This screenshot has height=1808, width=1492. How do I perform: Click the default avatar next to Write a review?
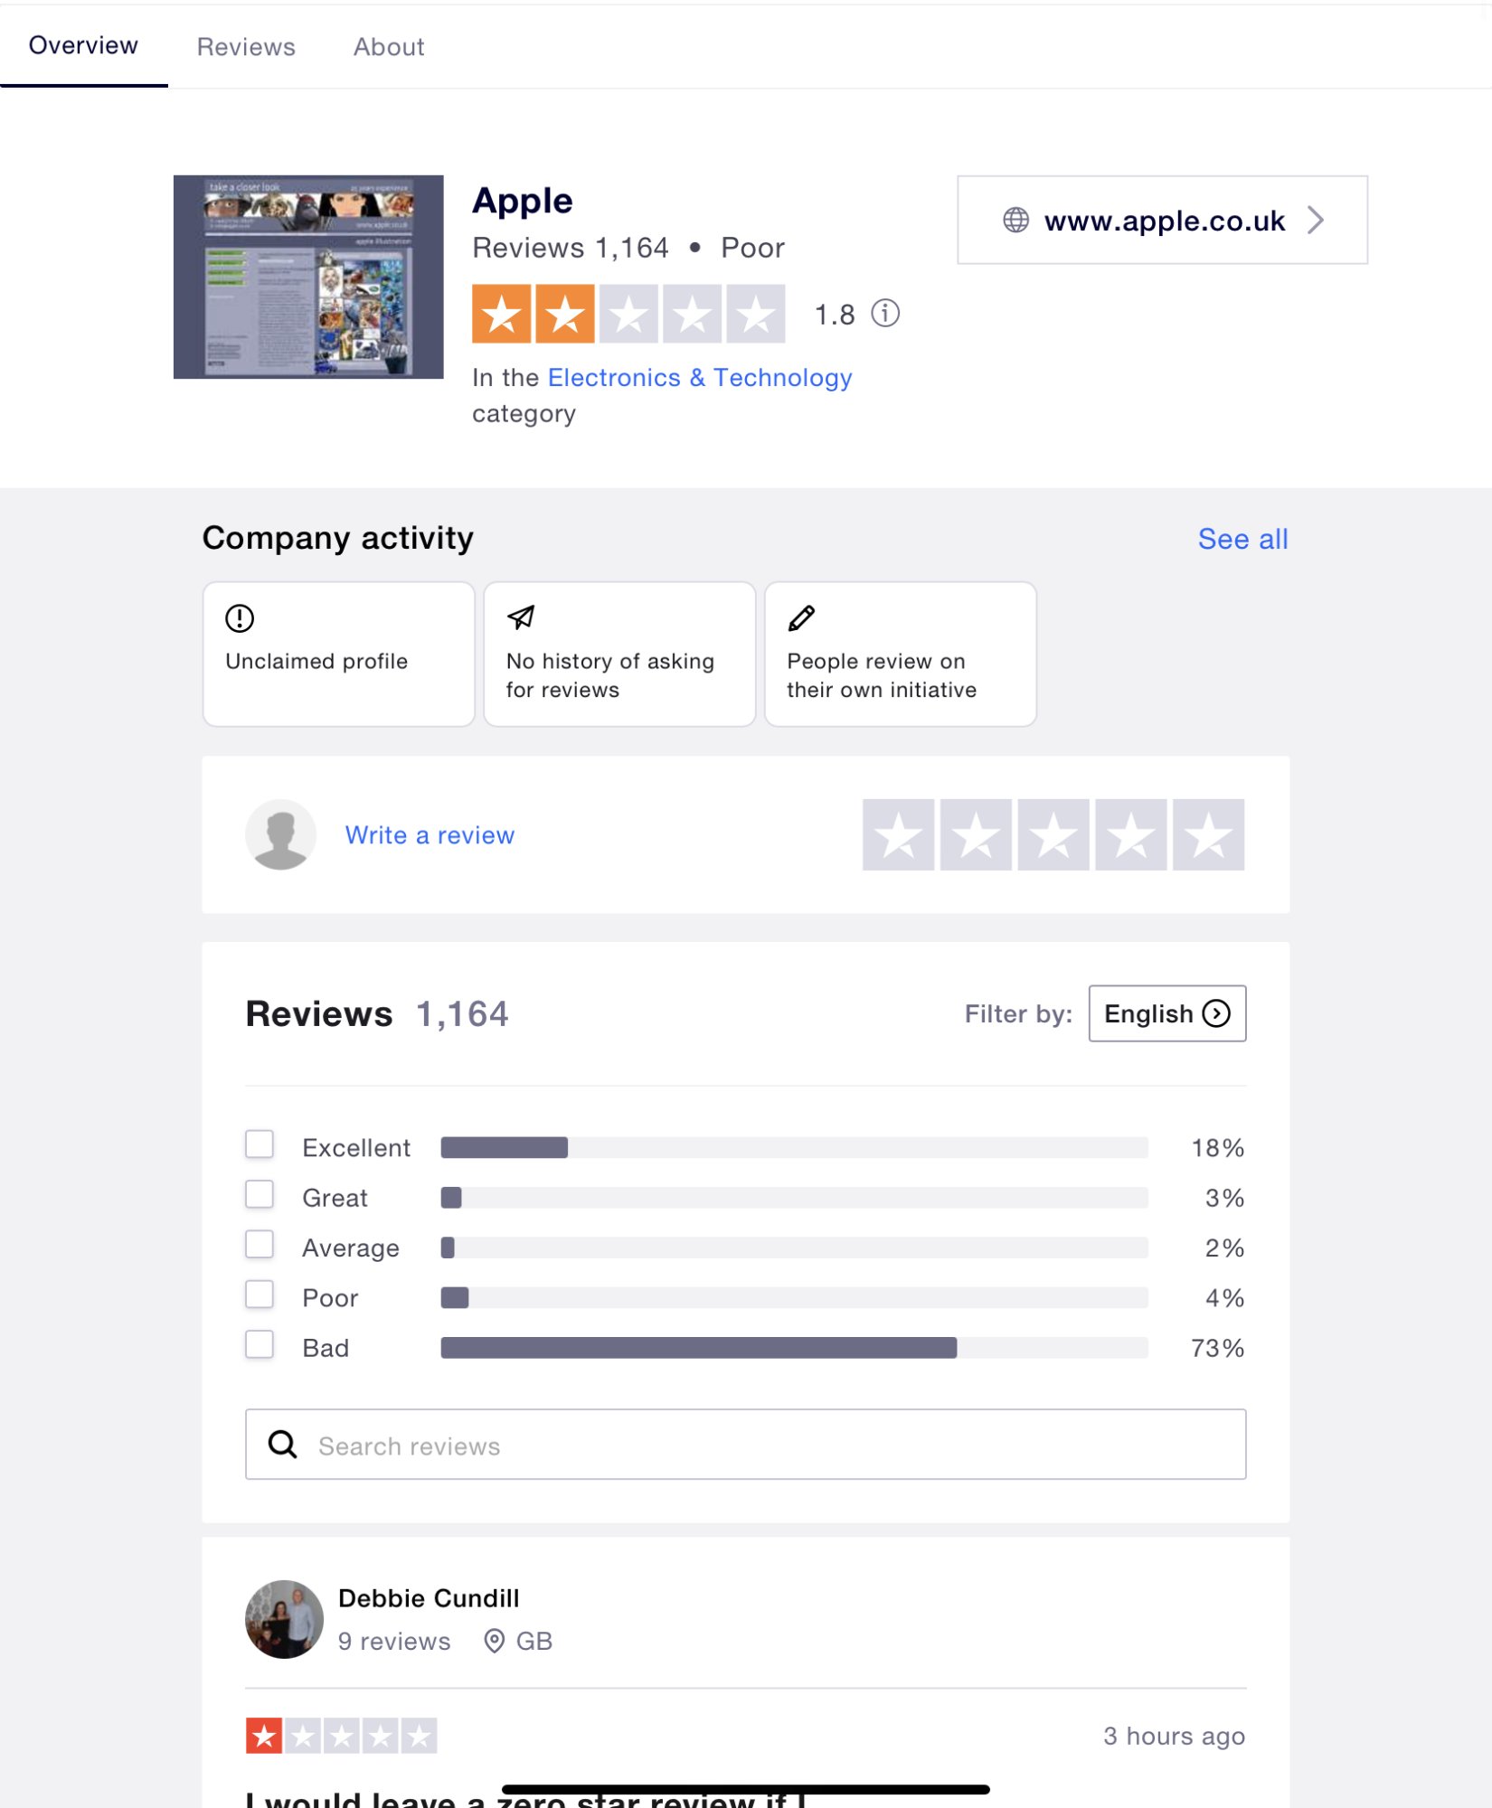(281, 834)
